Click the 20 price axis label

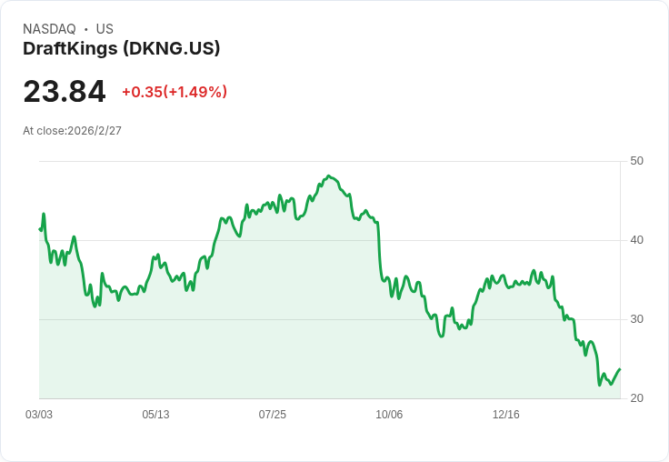tap(636, 398)
